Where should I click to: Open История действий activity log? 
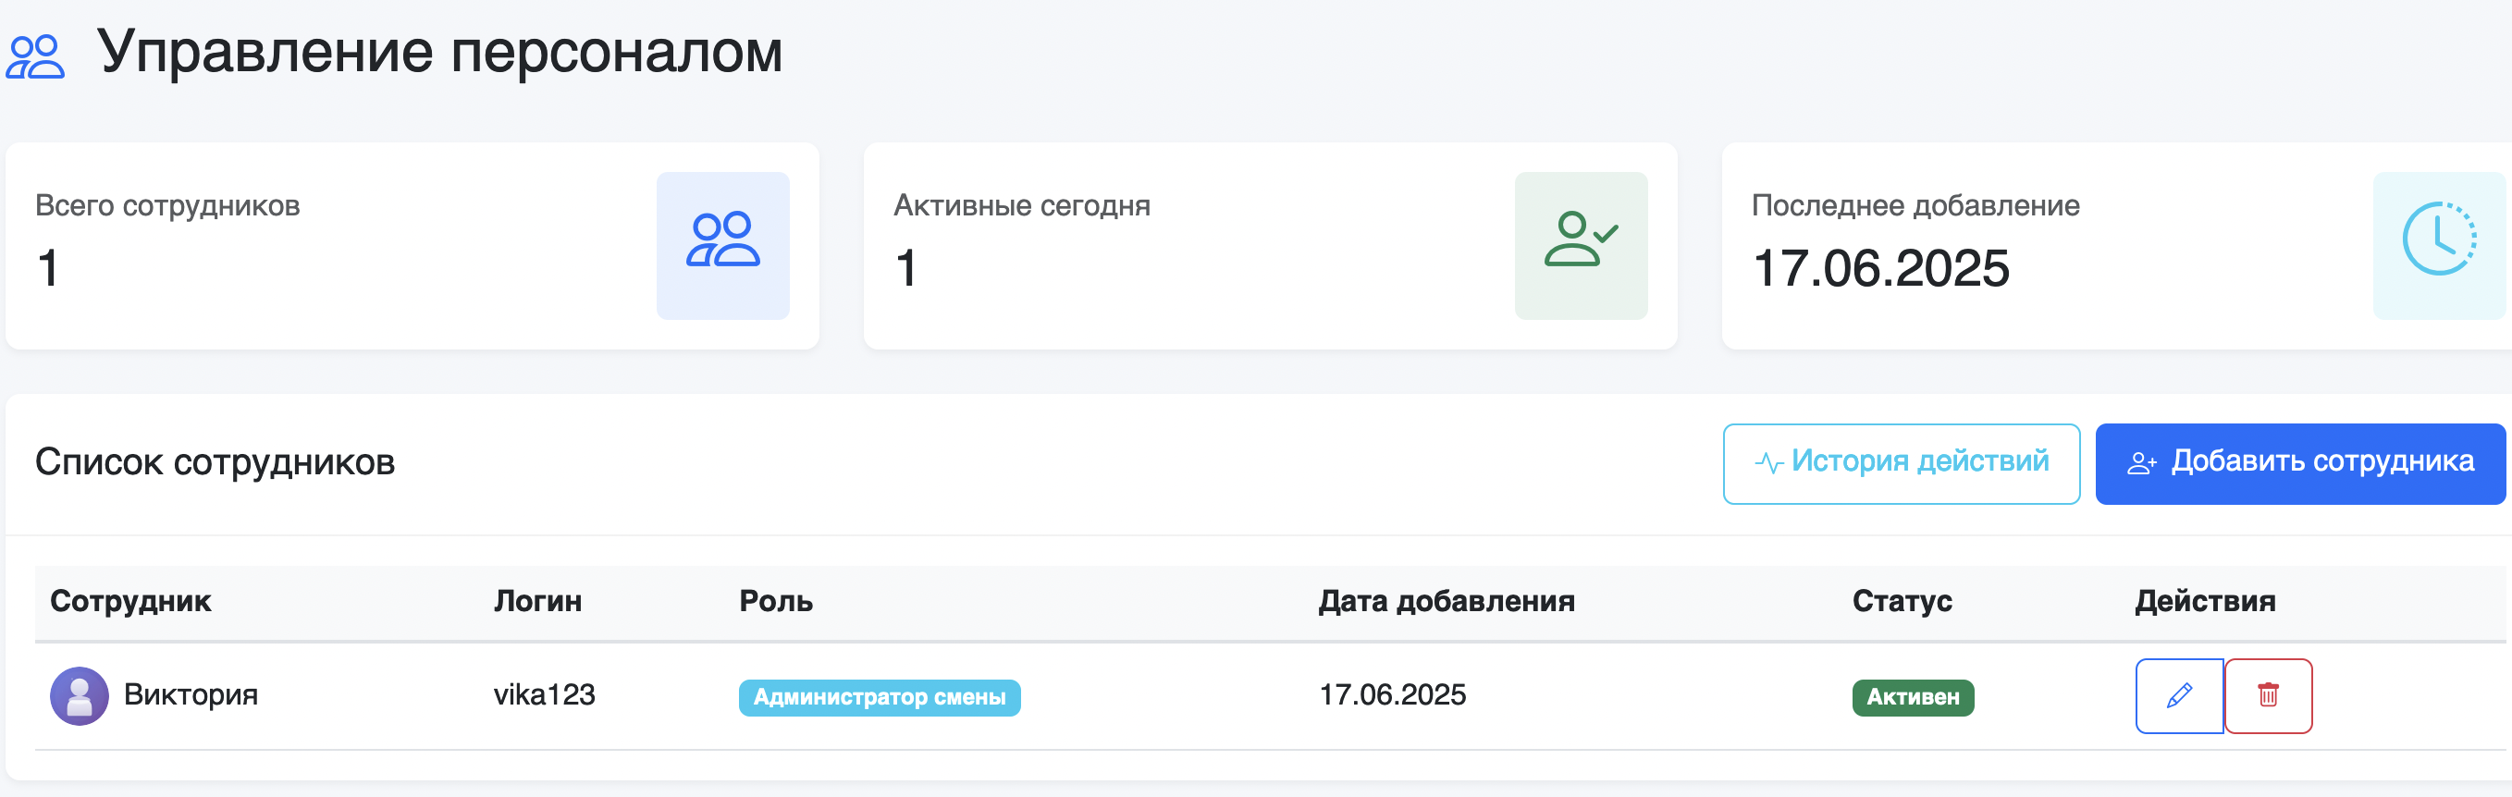[x=1901, y=463]
